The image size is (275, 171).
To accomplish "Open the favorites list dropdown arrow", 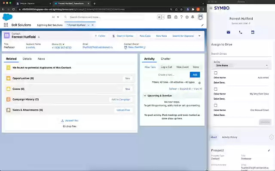I will click(x=163, y=17).
